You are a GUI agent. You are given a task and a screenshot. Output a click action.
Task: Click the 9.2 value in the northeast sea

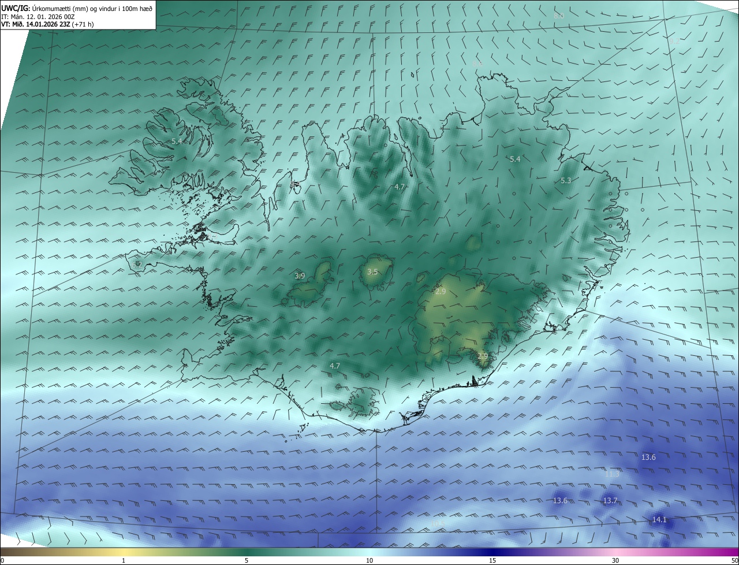(x=674, y=42)
